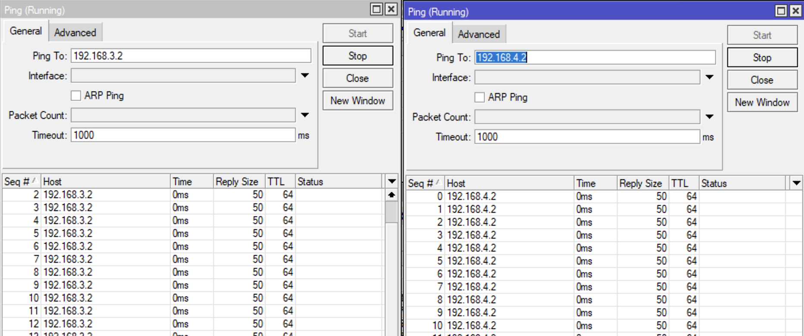804x336 pixels.
Task: Click New Window in right Ping window
Action: click(762, 103)
